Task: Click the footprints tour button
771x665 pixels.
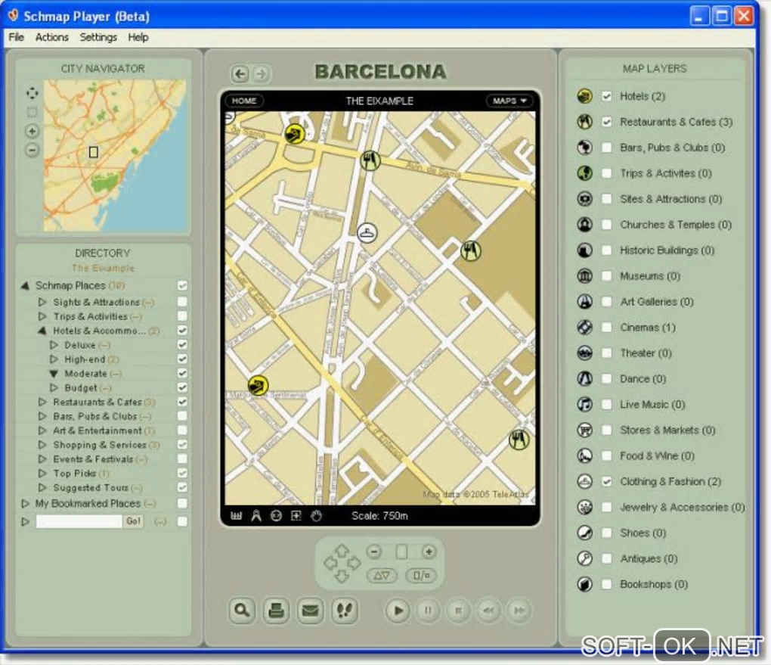Action: (344, 611)
